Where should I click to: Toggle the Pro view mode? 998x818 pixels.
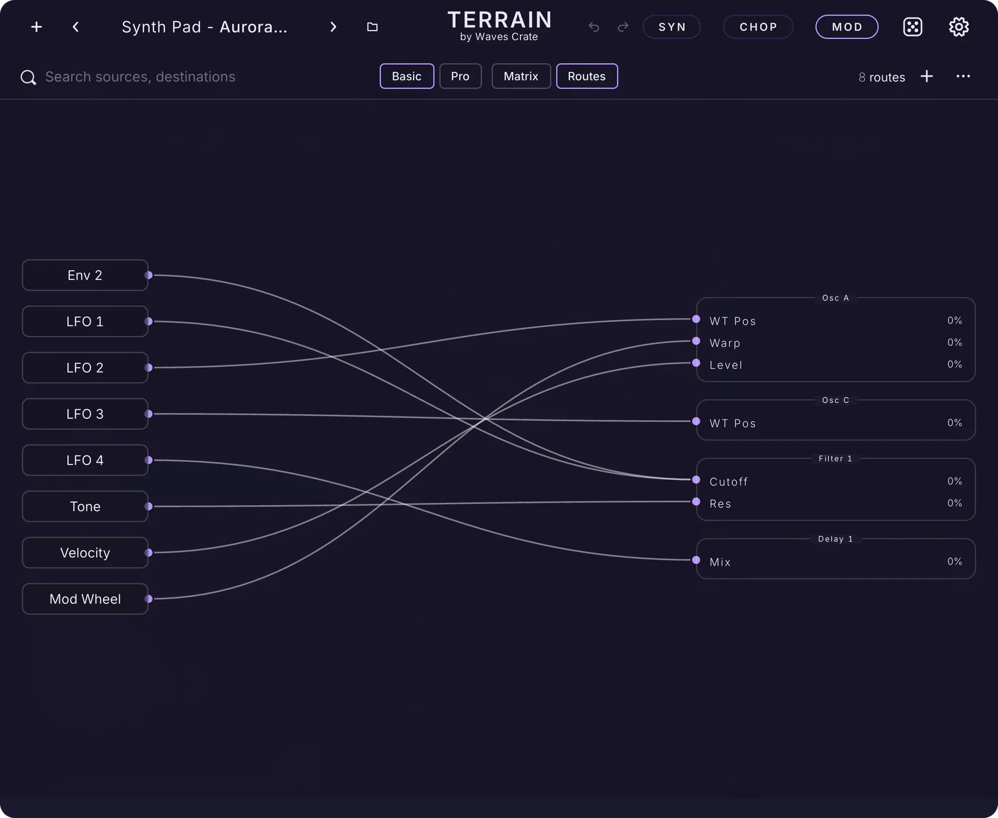pos(460,76)
